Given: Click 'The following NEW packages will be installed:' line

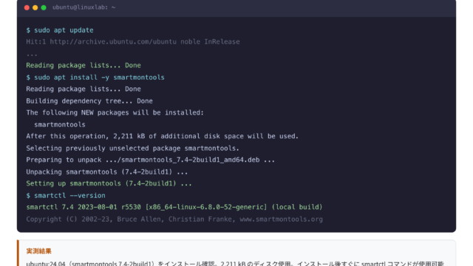Looking at the screenshot, I should coord(115,113).
